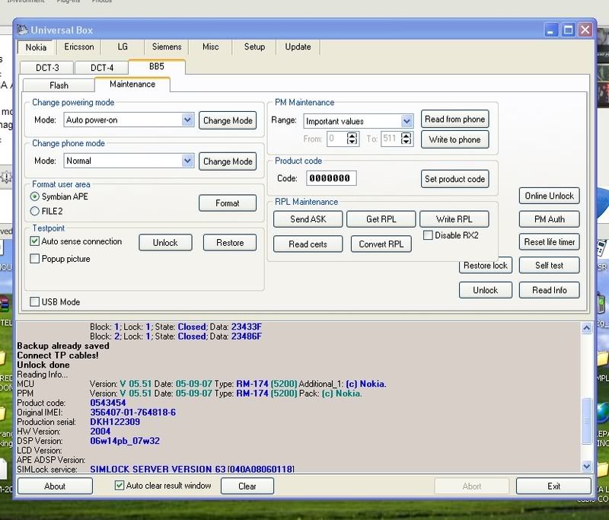Click Production serial DKH122309 in log

[x=115, y=422]
